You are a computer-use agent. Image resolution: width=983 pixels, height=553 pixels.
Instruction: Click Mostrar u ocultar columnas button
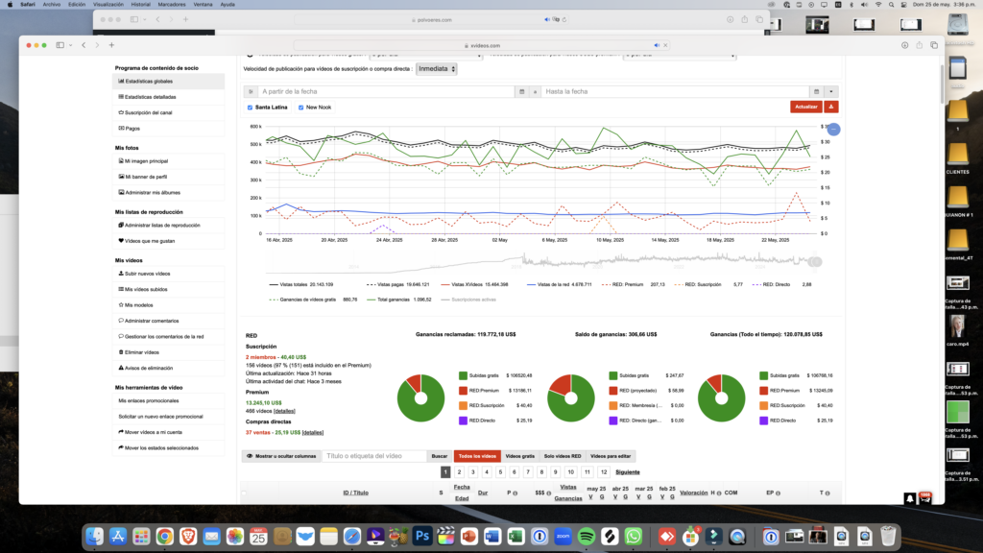[x=281, y=456]
